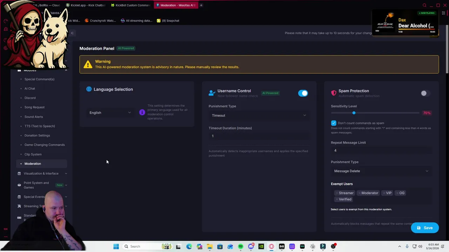This screenshot has height=252, width=449.
Task: Click the globe icon beside Language Selection
Action: click(89, 89)
